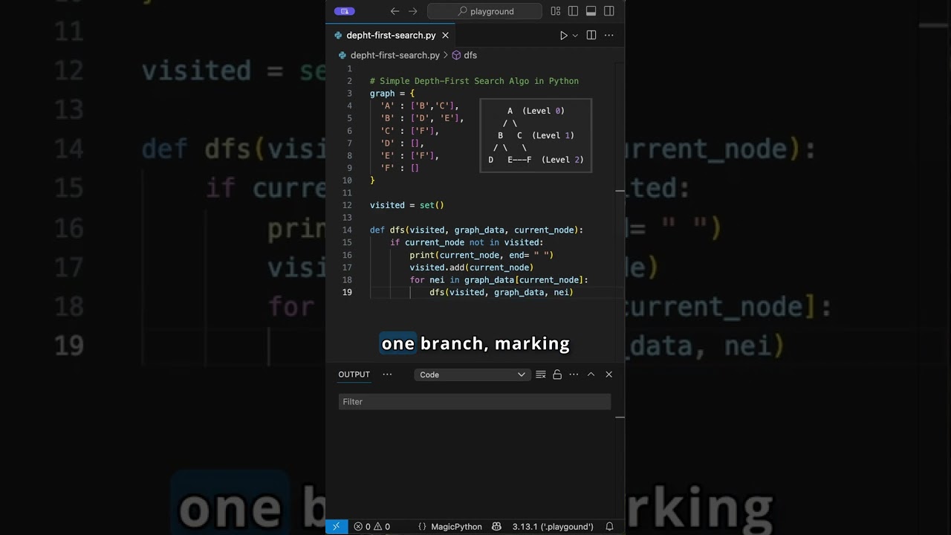Click the def dfs function definition line
The height and width of the screenshot is (535, 951).
tap(476, 230)
